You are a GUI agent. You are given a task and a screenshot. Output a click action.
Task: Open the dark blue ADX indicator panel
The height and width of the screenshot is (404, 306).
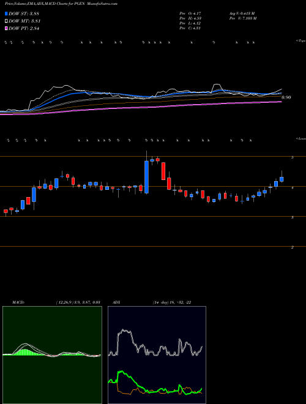click(x=157, y=355)
